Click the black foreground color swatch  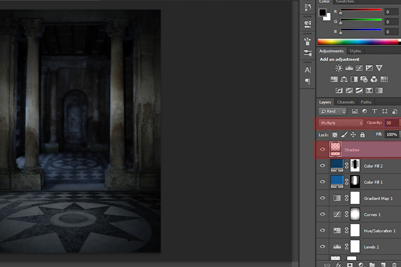pyautogui.click(x=322, y=12)
